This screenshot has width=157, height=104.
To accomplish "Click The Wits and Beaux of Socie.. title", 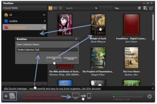I will tap(64, 71).
